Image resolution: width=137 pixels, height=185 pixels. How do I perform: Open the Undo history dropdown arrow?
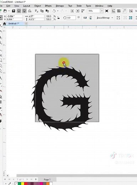point(58,11)
